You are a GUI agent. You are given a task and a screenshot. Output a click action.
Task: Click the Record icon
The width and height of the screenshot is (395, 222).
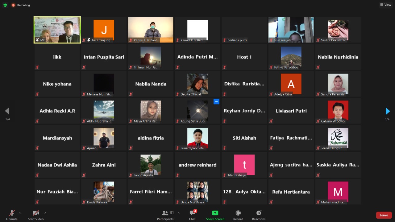pyautogui.click(x=238, y=213)
